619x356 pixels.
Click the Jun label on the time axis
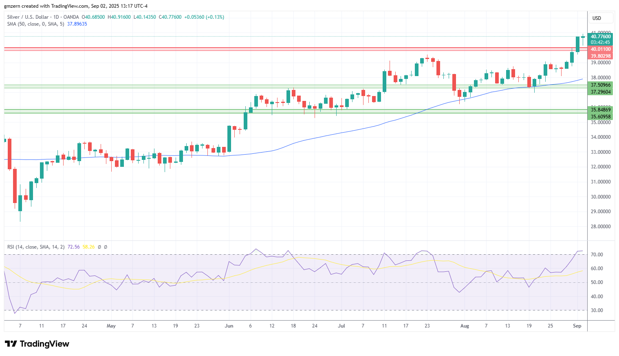coord(229,326)
